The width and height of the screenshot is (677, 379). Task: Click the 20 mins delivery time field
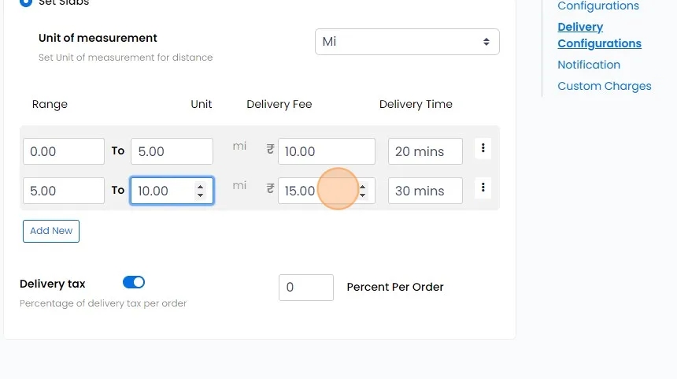click(x=424, y=151)
